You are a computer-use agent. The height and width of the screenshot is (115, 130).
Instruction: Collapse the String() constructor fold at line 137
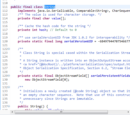click(9, 106)
